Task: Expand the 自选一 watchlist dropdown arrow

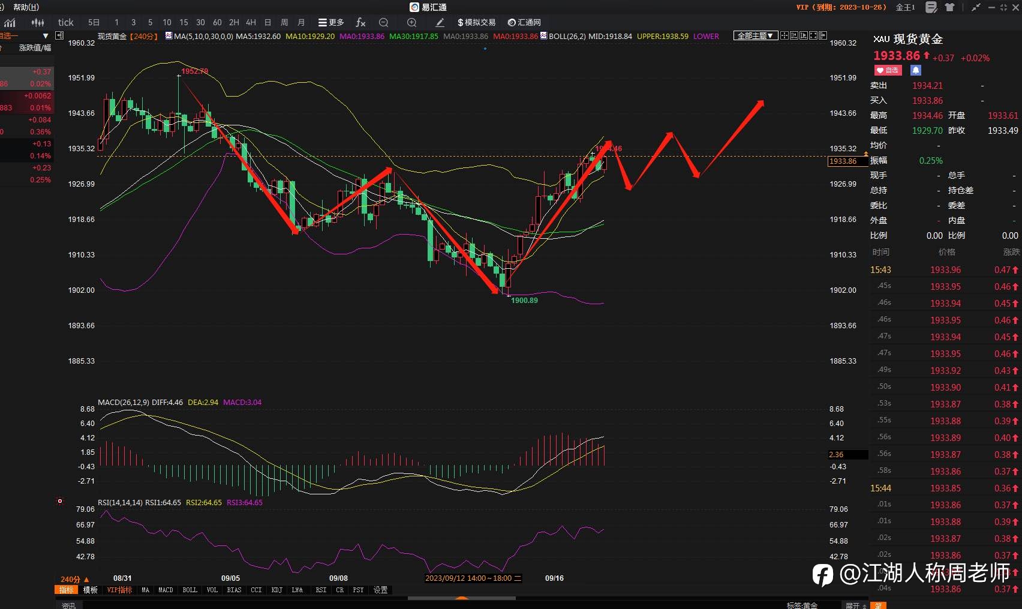Action: coord(46,36)
